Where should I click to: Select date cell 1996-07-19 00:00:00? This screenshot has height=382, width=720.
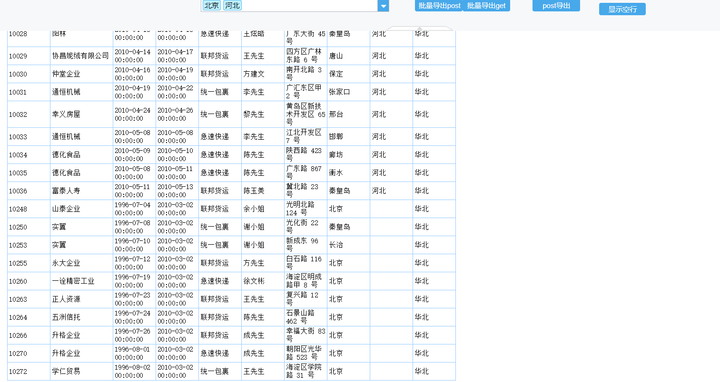(x=134, y=281)
